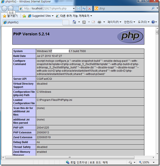Expand the address bar URL dropdown
This screenshot has width=160, height=166.
74,9
